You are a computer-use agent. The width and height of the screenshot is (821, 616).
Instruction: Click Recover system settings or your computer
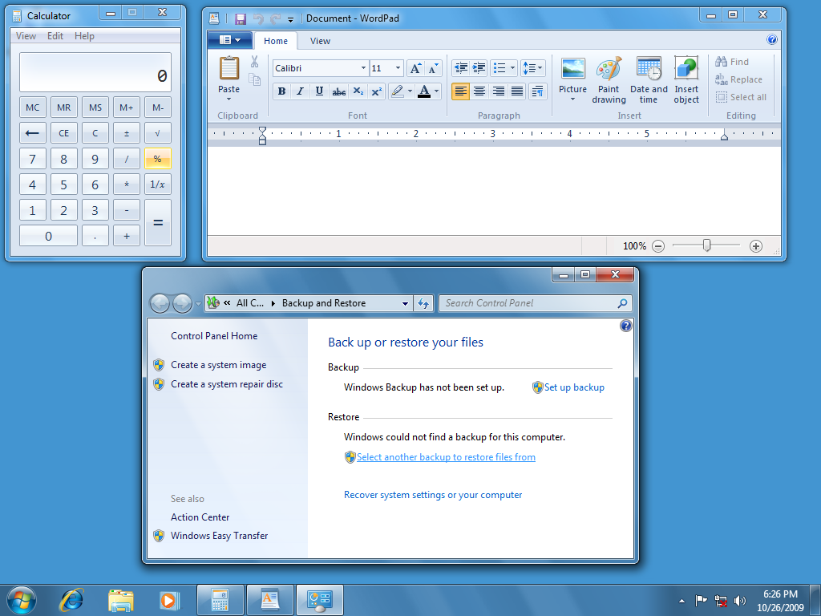point(432,495)
